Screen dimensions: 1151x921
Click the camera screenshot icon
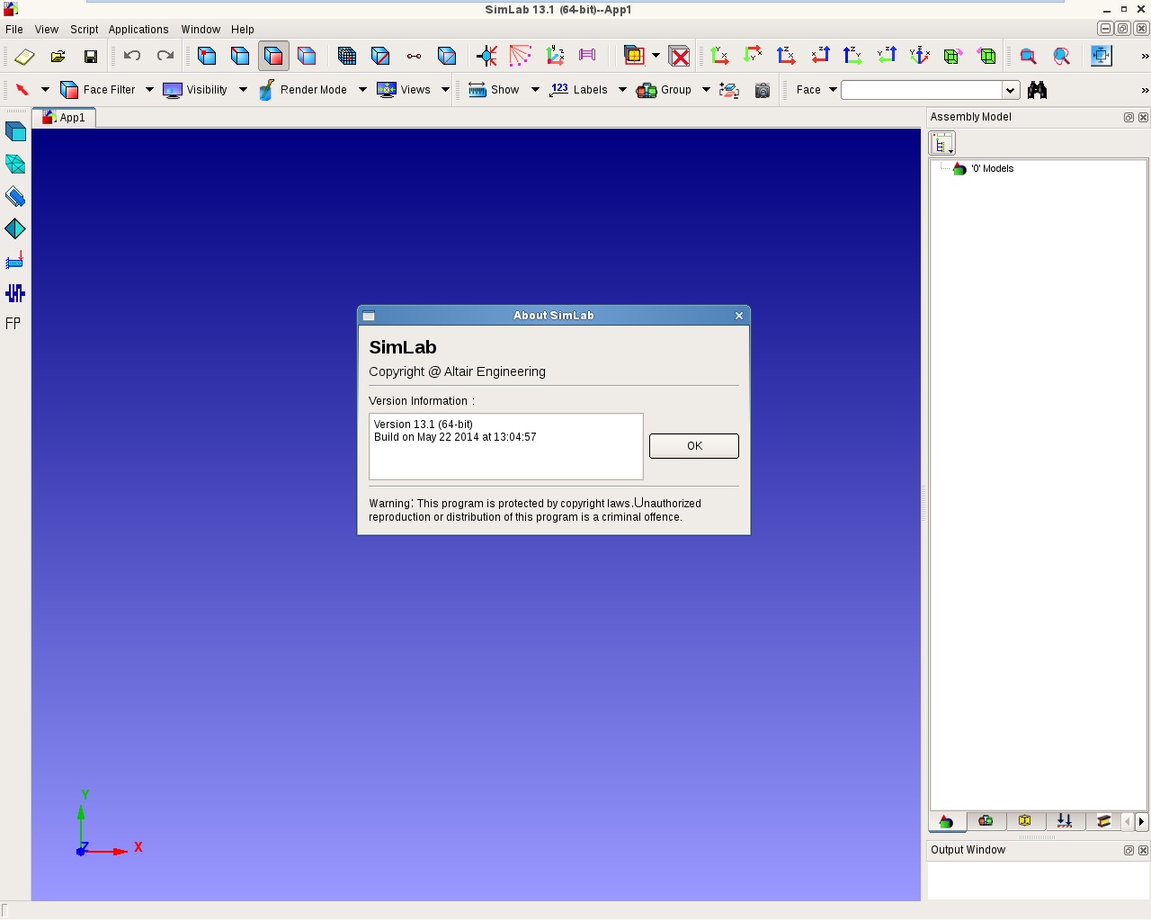pos(763,90)
